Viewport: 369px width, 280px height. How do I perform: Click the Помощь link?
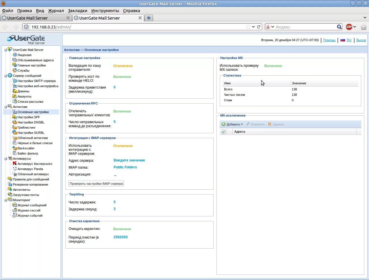pyautogui.click(x=329, y=40)
